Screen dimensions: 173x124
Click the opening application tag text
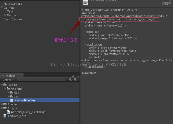click(93, 44)
